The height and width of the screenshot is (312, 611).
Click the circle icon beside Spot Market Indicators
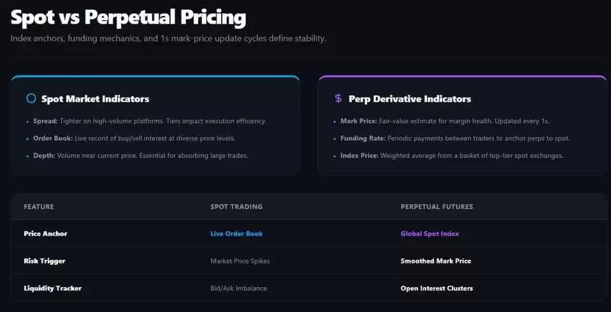coord(31,99)
